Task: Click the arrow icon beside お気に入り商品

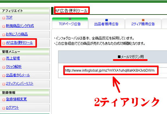Action: pos(4,35)
